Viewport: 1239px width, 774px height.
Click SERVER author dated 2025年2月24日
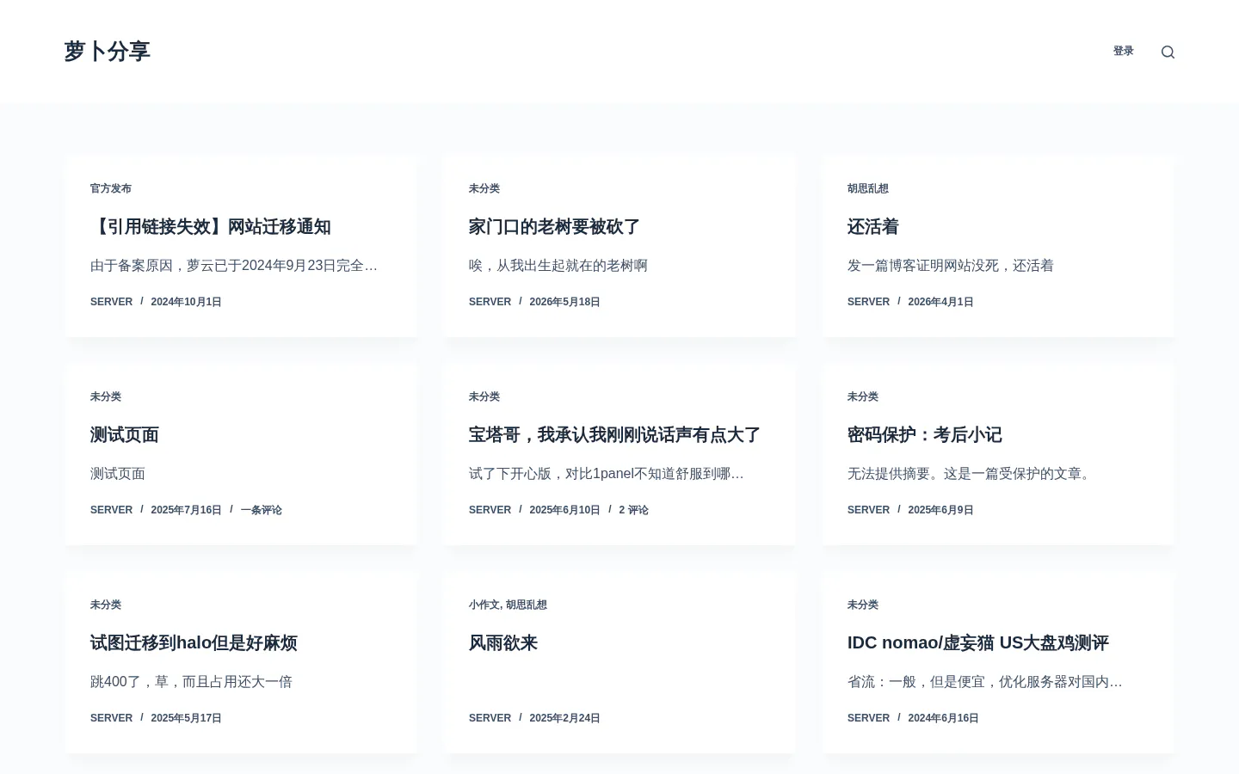(490, 718)
